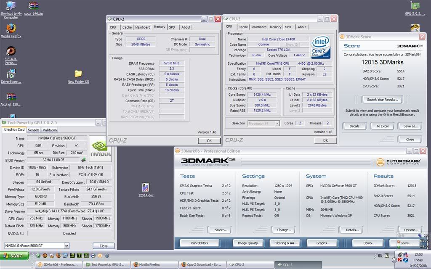Switch to TechPowerUp GPU-Z taskbar item
The image size is (431, 269).
point(104,265)
